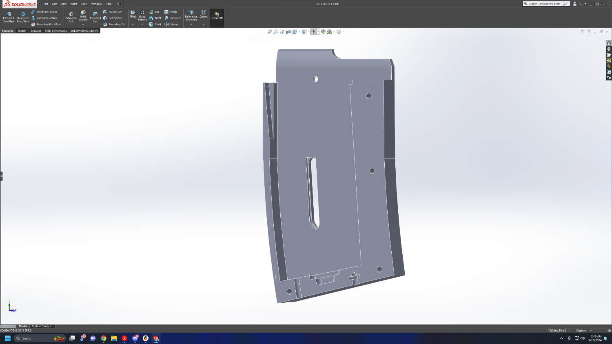The height and width of the screenshot is (344, 612).
Task: Click the Edit Appearance color ball icon
Action: pyautogui.click(x=323, y=32)
